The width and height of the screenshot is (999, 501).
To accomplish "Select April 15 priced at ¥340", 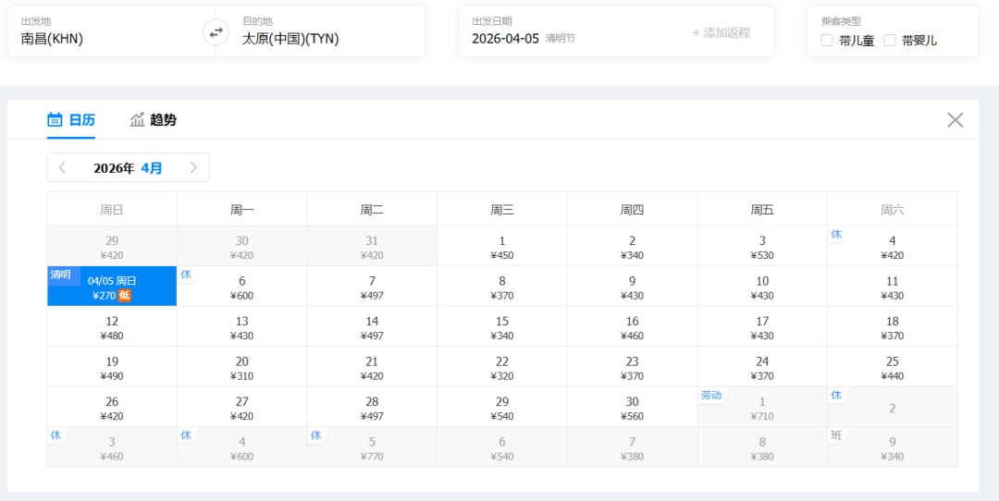I will click(501, 328).
